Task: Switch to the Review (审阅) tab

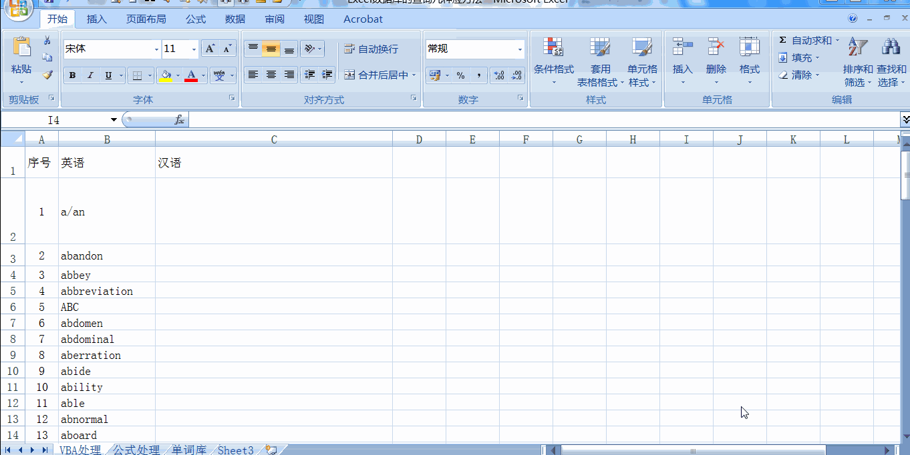Action: pyautogui.click(x=275, y=19)
